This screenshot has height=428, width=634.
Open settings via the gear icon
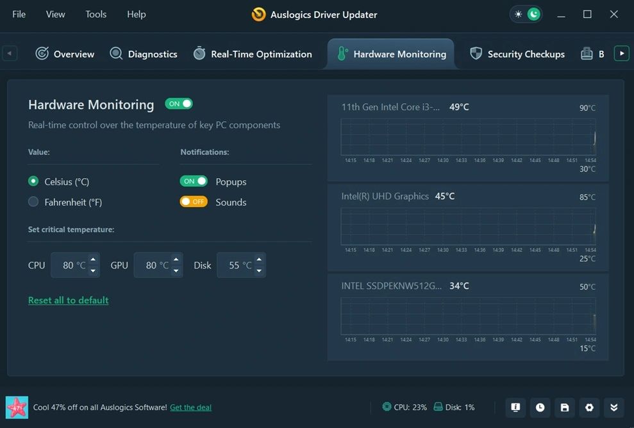click(590, 407)
